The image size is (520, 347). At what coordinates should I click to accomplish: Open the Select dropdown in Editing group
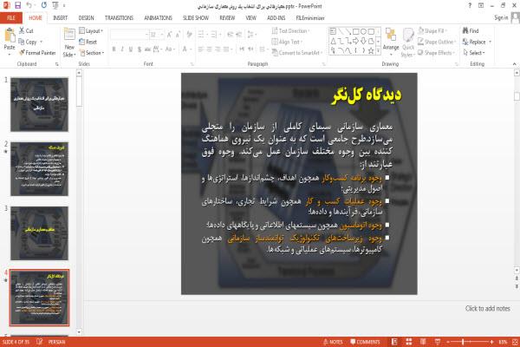pos(474,53)
